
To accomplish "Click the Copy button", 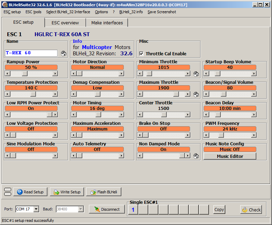I will point(219,209).
